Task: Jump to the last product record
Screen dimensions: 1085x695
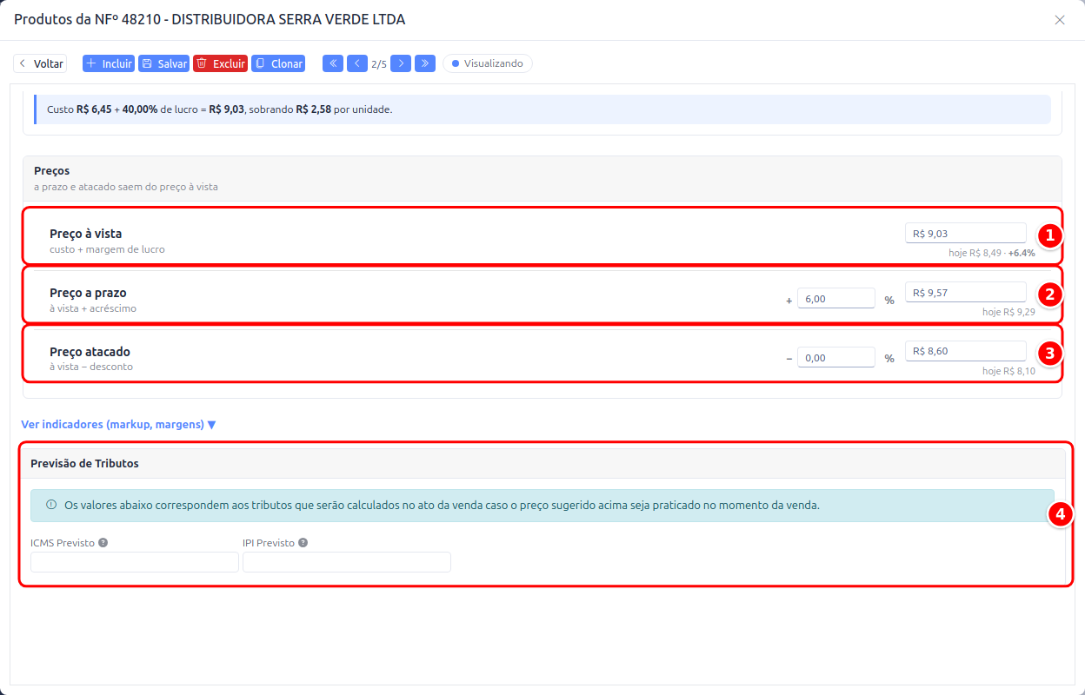Action: click(x=425, y=63)
